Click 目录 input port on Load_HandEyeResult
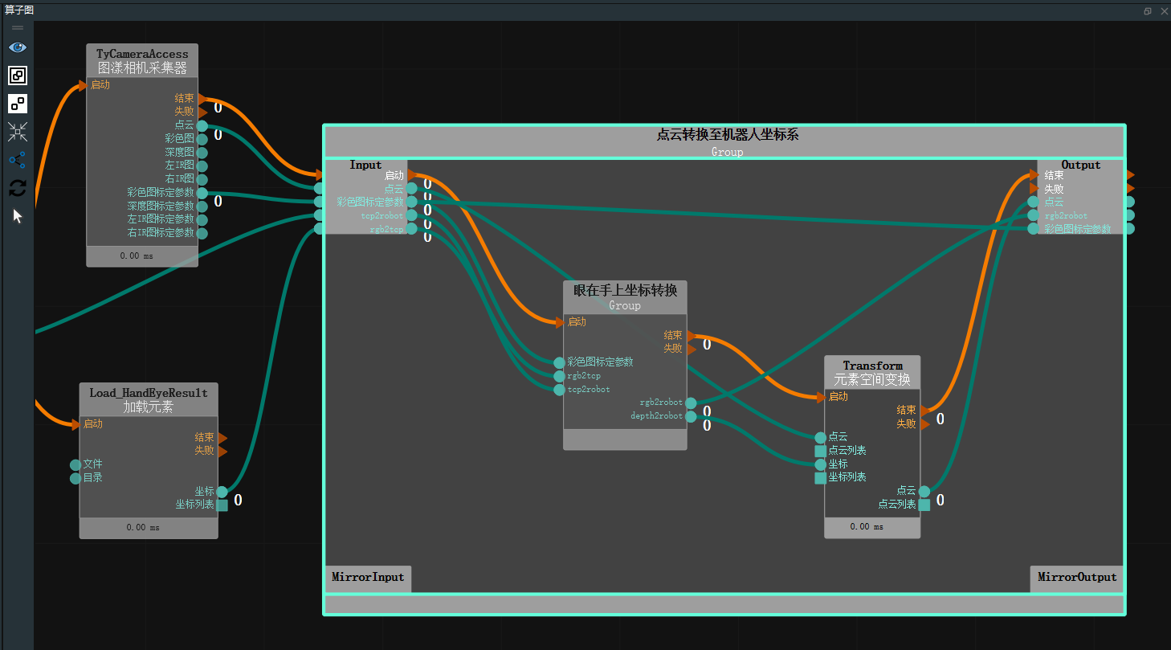Screen dimensions: 1171x650 (x=75, y=478)
